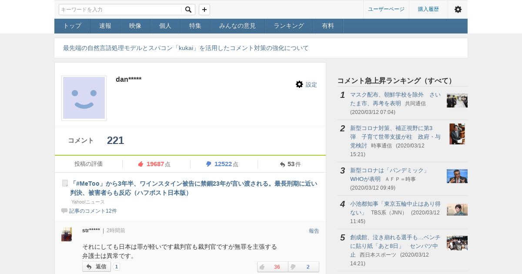Click the blue thumbs-down score icon
Image resolution: width=522 pixels, height=274 pixels.
click(208, 164)
